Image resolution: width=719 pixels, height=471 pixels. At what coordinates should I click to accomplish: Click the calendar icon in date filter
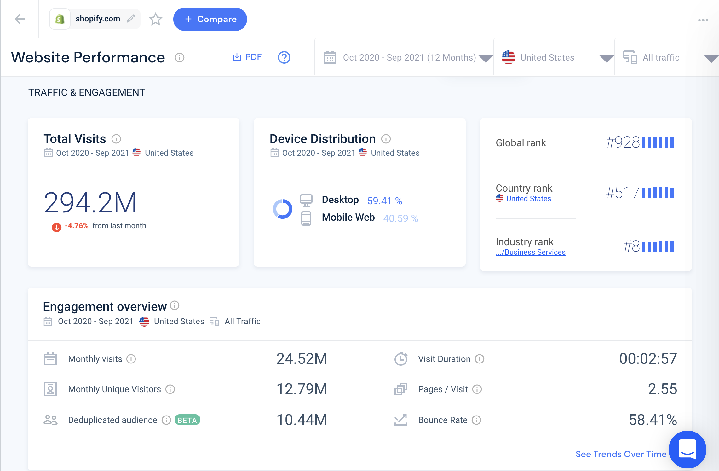pyautogui.click(x=330, y=58)
